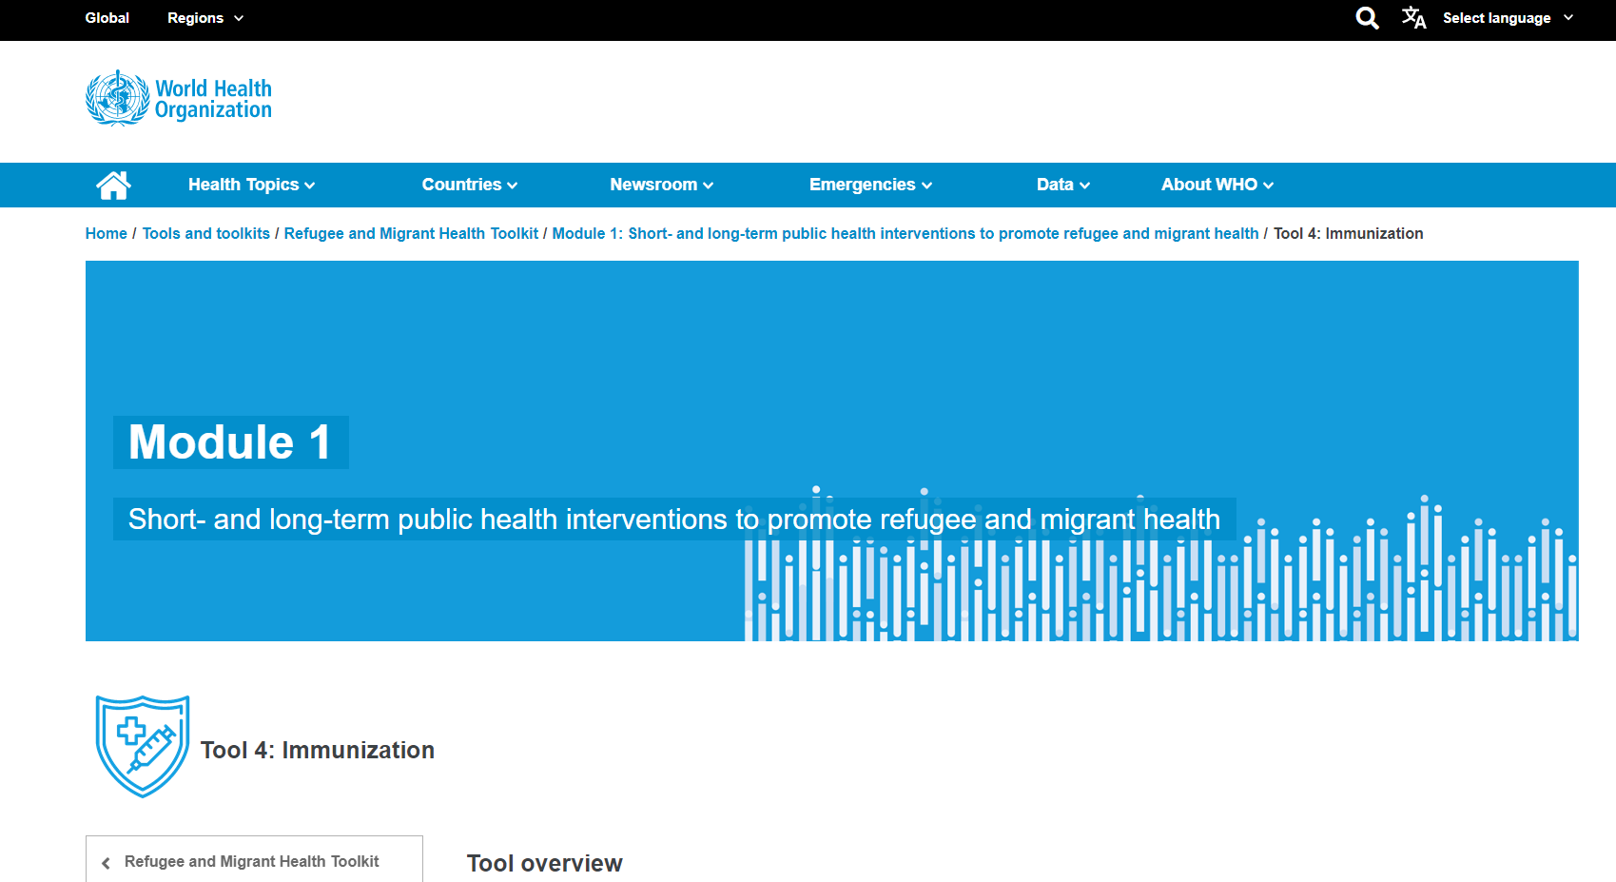Open the Data menu
The width and height of the screenshot is (1616, 882).
tap(1061, 185)
